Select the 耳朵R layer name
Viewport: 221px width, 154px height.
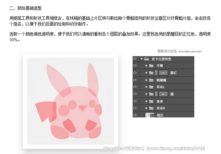pos(161,108)
